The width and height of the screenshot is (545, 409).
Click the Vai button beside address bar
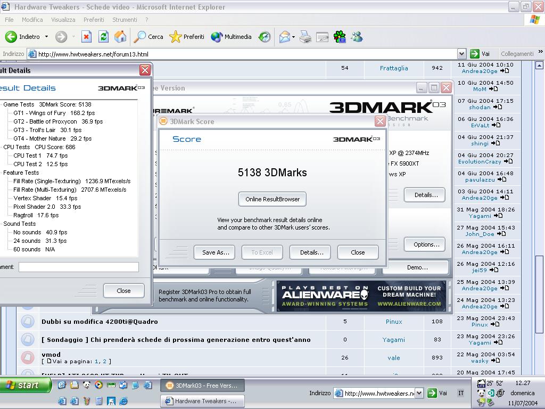point(480,54)
